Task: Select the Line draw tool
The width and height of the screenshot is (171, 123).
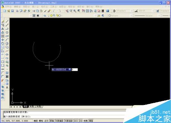Action: [x=7, y=21]
